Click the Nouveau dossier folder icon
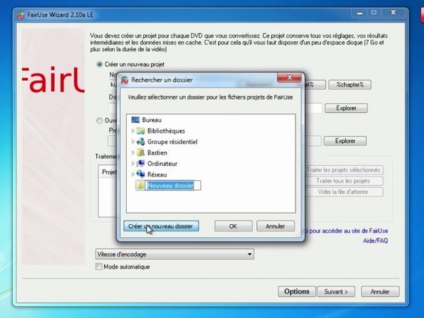The width and height of the screenshot is (424, 318). 140,185
